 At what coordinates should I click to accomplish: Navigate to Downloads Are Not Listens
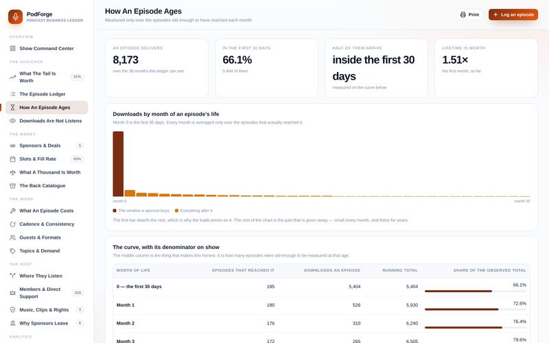pos(47,121)
